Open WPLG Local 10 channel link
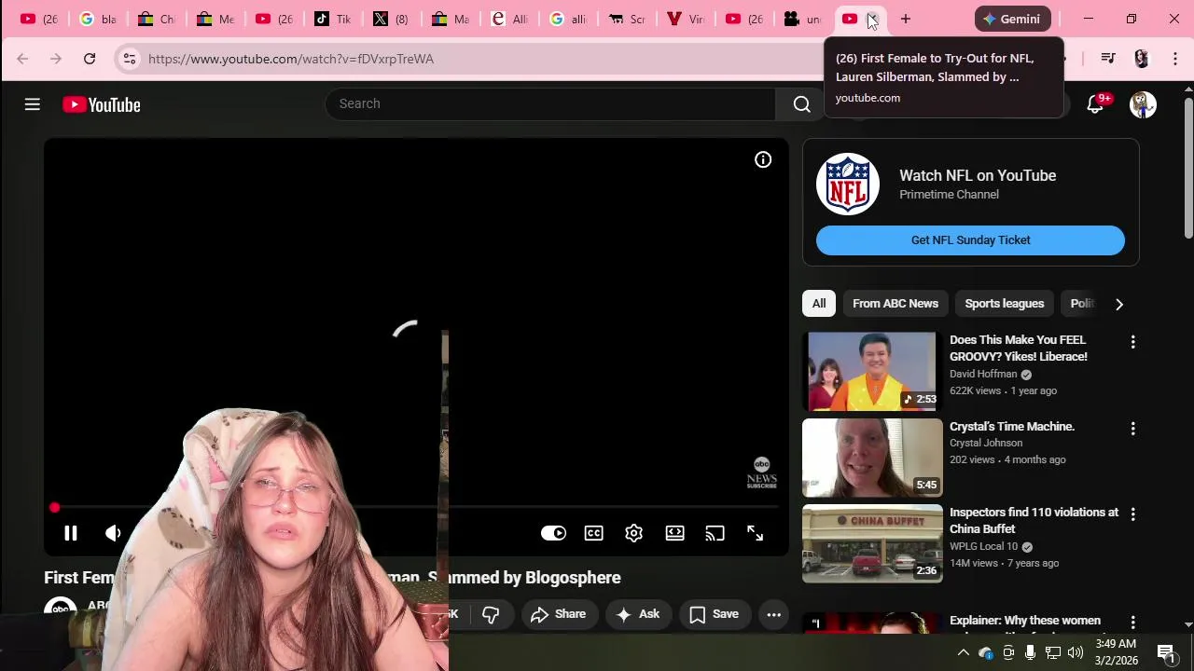The width and height of the screenshot is (1194, 671). (983, 547)
